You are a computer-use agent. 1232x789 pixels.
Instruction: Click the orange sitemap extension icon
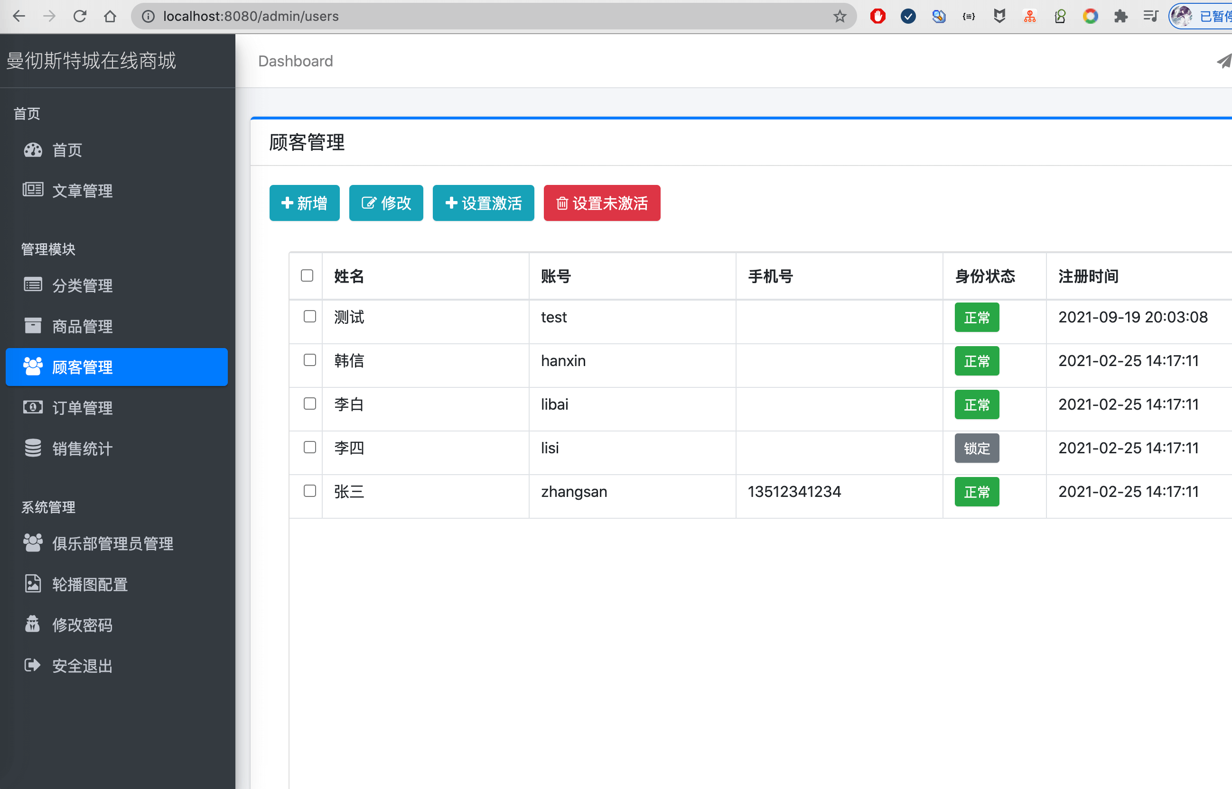1029,17
